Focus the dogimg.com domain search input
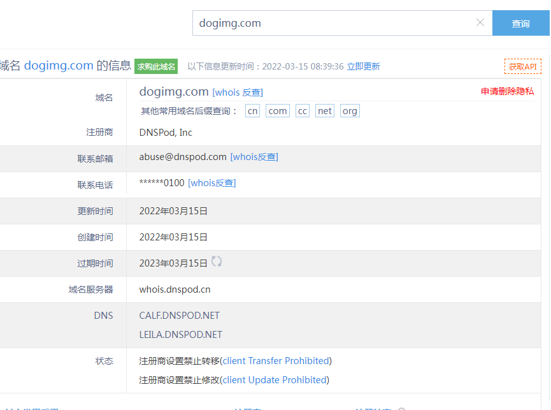 (x=342, y=23)
